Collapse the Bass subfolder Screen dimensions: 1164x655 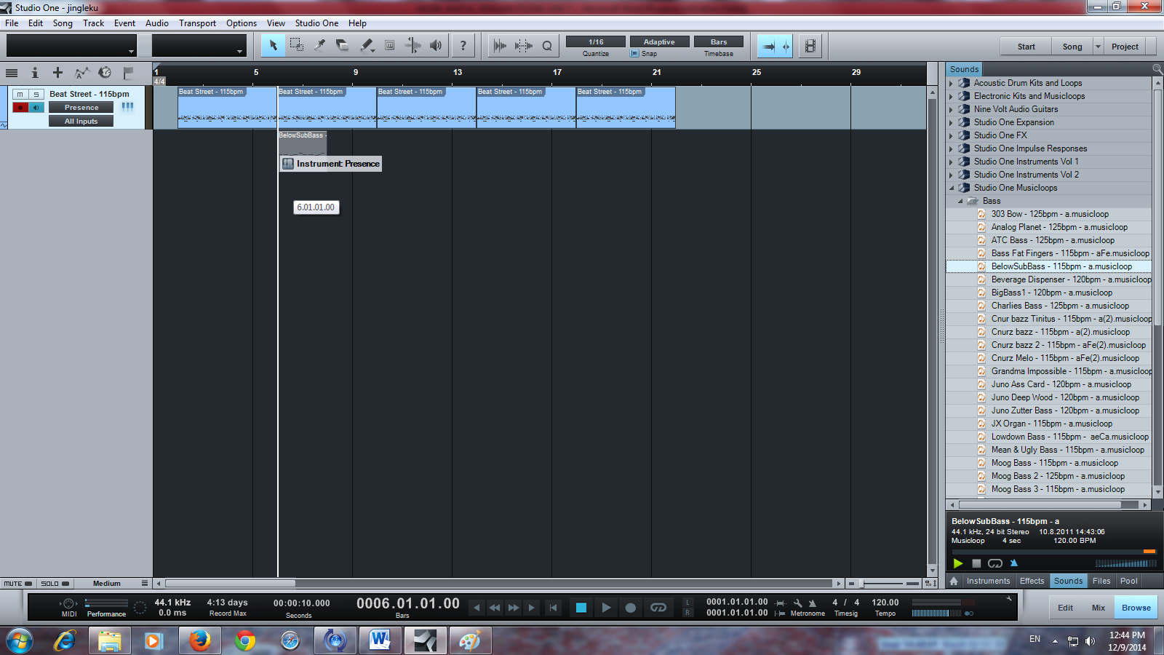coord(960,202)
